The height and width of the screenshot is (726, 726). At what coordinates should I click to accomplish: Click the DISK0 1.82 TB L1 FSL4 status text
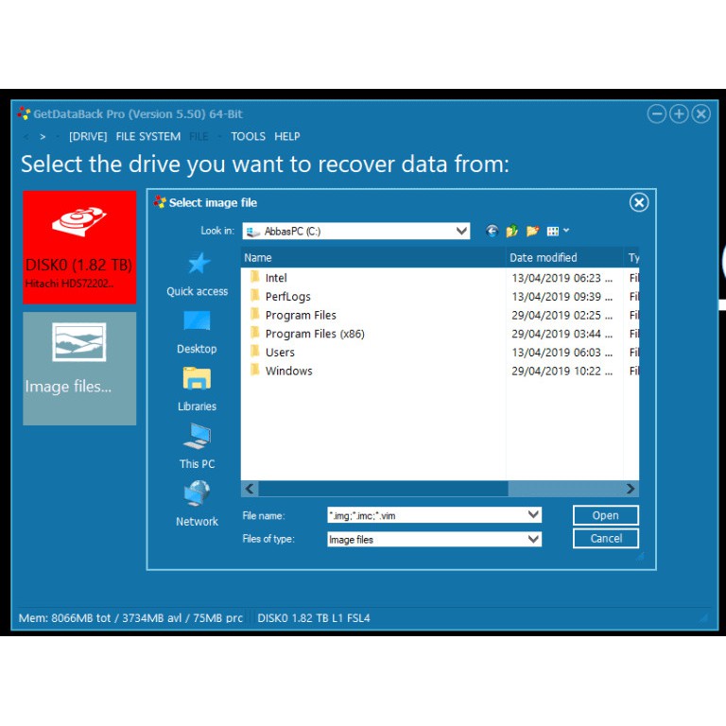(314, 618)
